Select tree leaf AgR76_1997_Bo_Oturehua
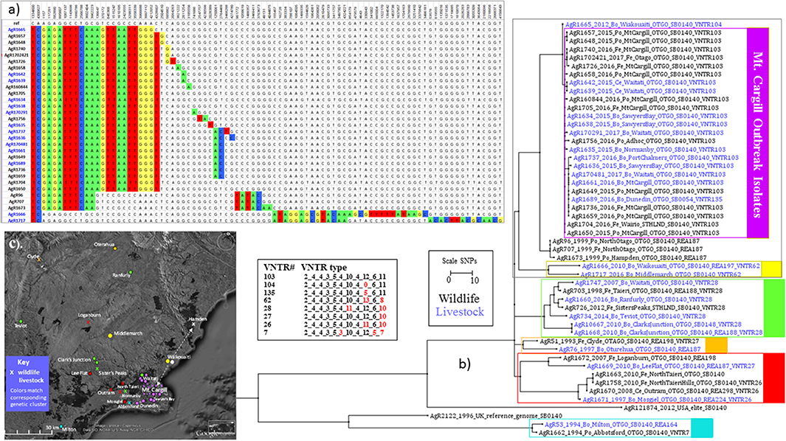 630,349
